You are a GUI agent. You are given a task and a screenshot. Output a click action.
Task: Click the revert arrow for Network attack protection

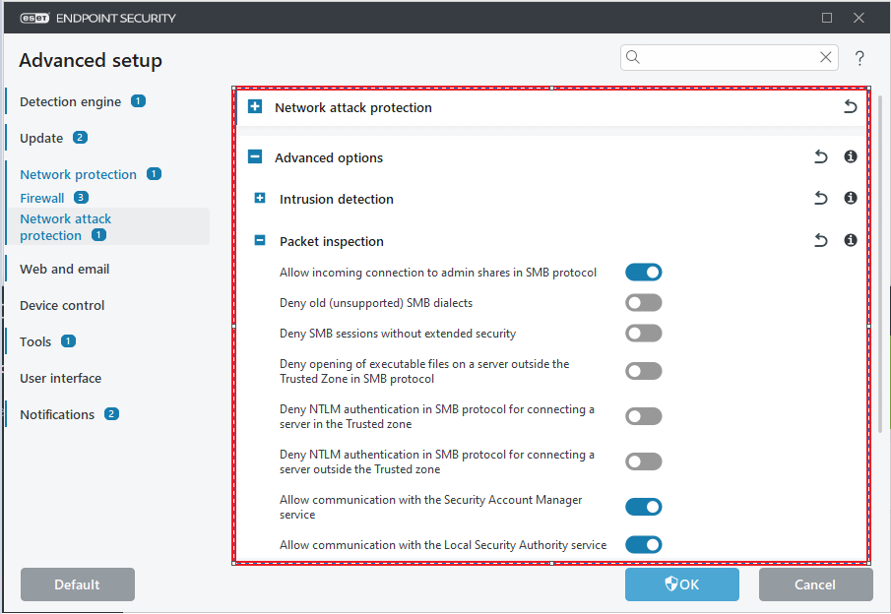point(850,107)
